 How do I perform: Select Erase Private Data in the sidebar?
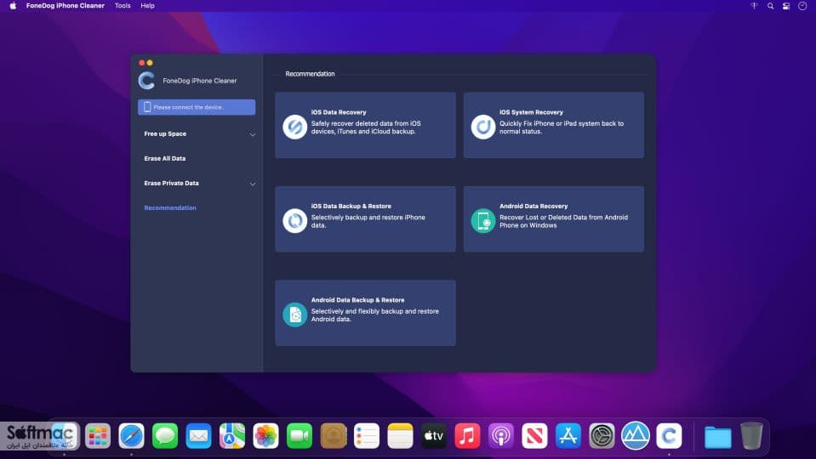click(x=171, y=183)
